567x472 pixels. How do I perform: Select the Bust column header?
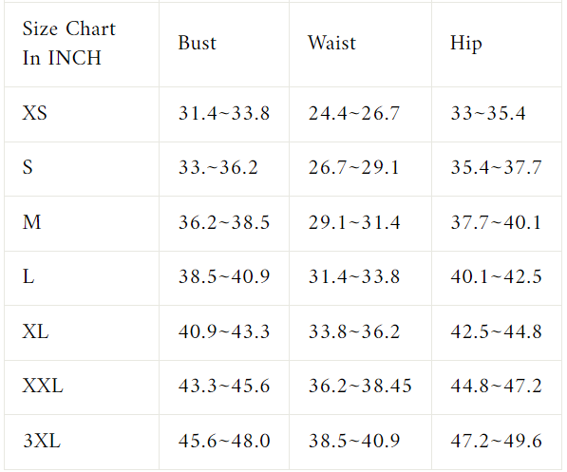pos(198,43)
